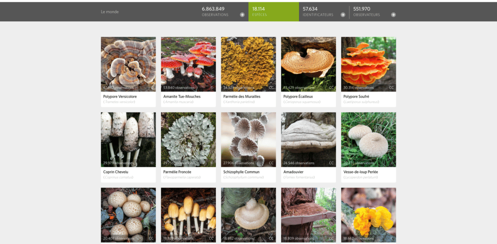Click the CC icon on the 19.829 observations photo
This screenshot has height=244, width=497.
point(211,238)
